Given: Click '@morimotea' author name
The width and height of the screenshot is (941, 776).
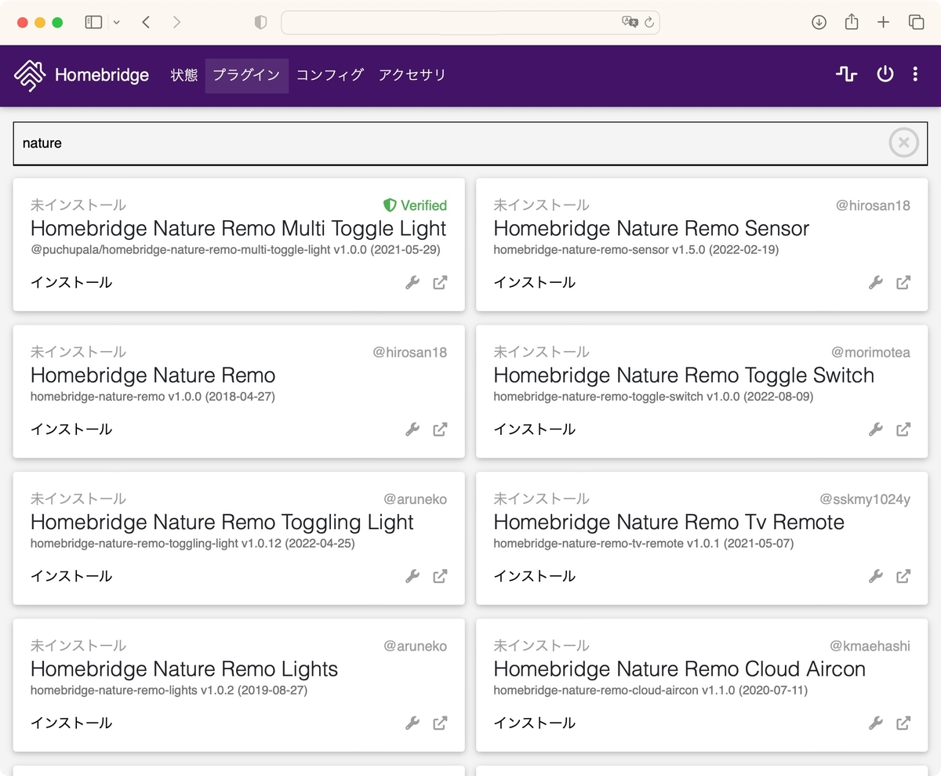Looking at the screenshot, I should (x=871, y=352).
